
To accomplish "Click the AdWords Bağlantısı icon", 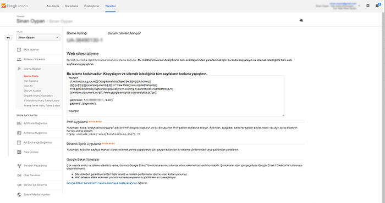I will coord(19,123).
